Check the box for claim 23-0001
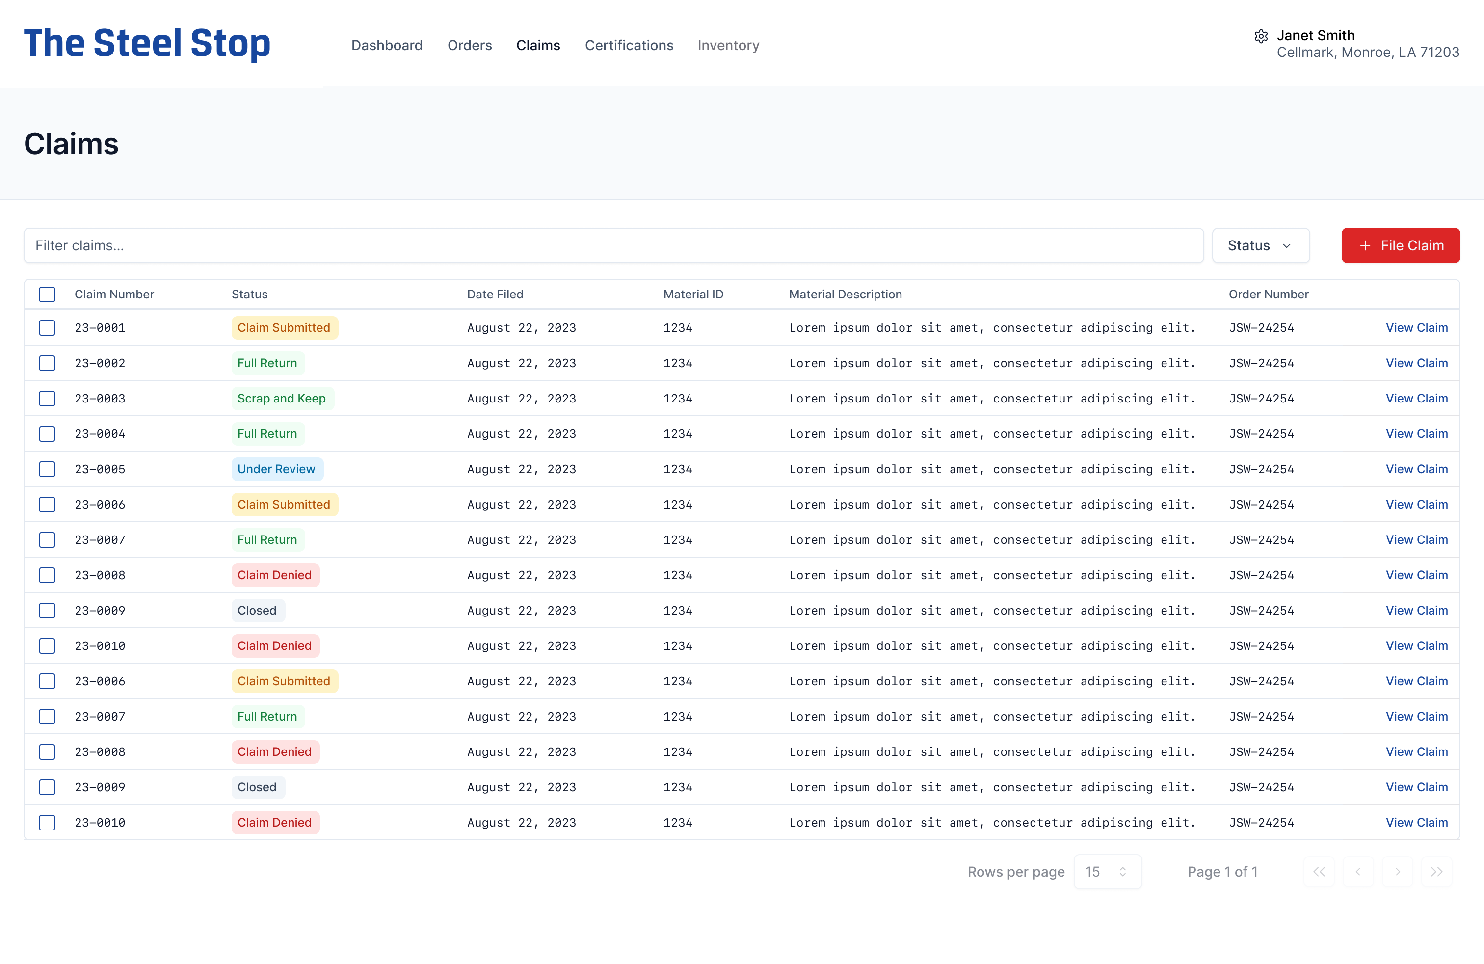 click(x=48, y=327)
